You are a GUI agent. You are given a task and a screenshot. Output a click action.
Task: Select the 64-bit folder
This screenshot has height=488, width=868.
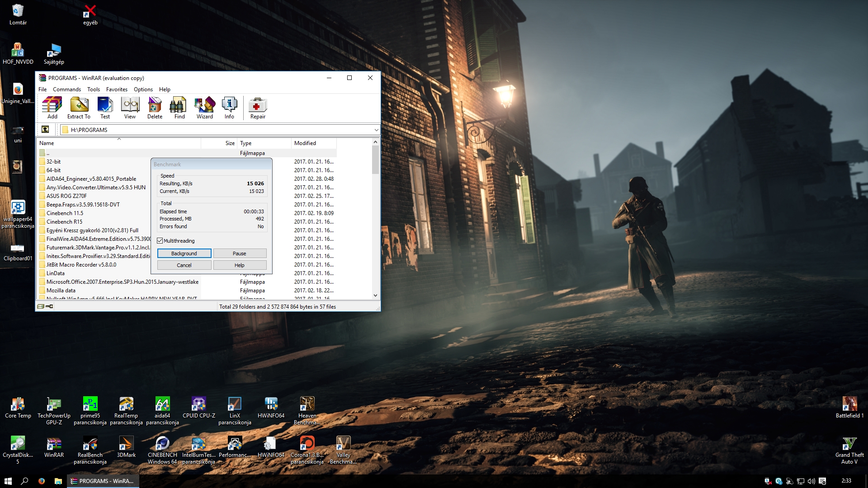[53, 170]
